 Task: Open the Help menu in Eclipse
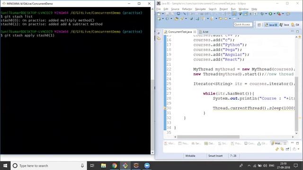254,9
